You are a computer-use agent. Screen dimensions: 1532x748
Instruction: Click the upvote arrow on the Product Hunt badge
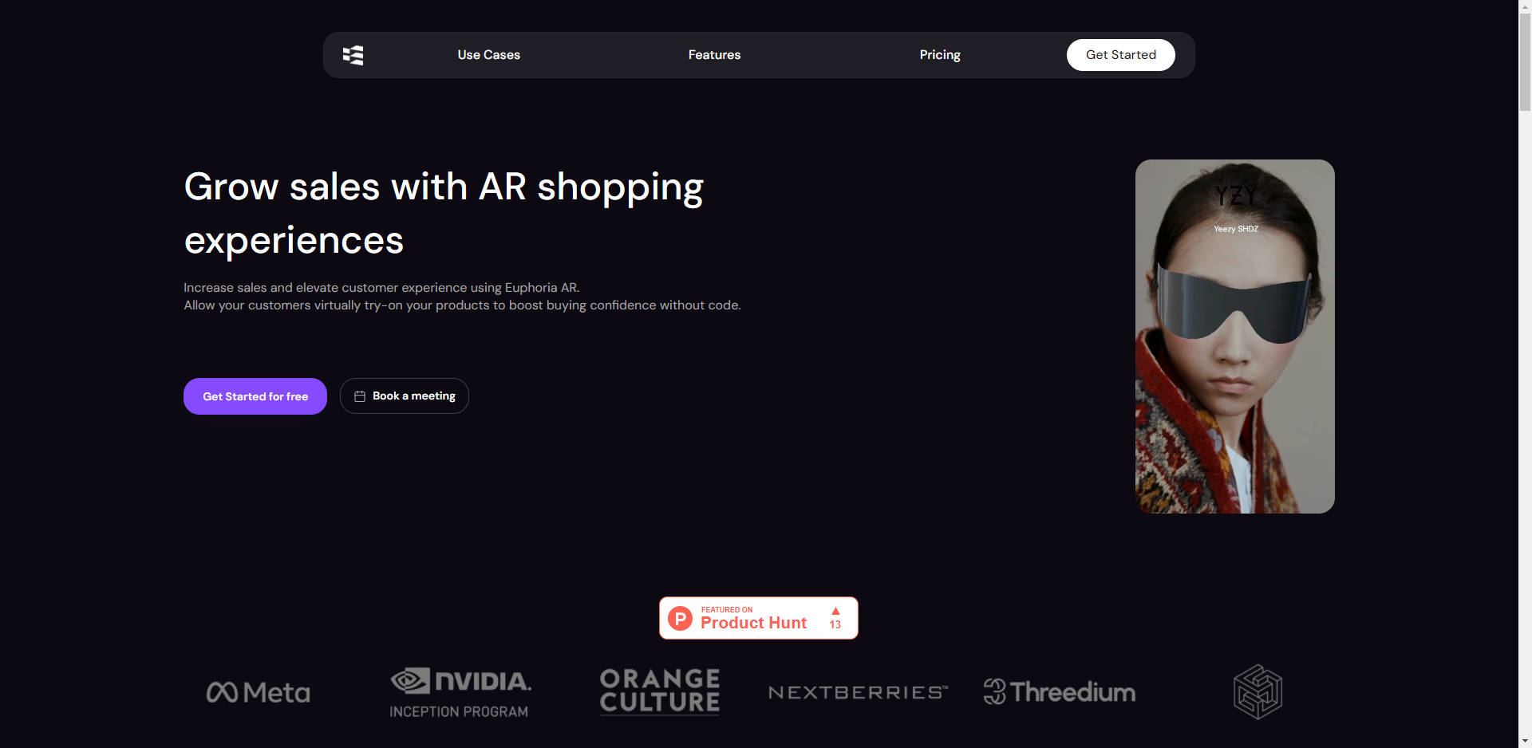pyautogui.click(x=835, y=611)
